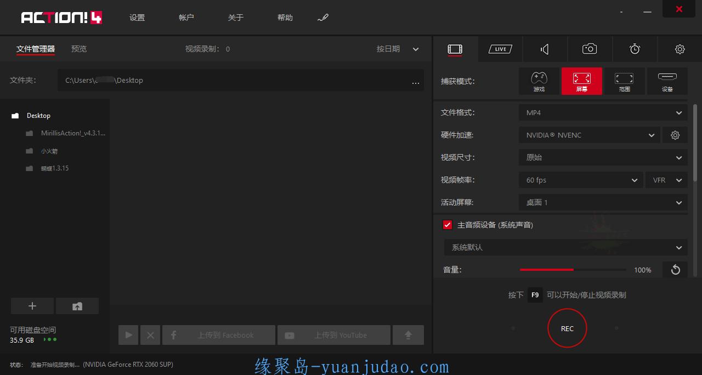Open the 设置 menu
This screenshot has width=702, height=375.
tap(137, 18)
